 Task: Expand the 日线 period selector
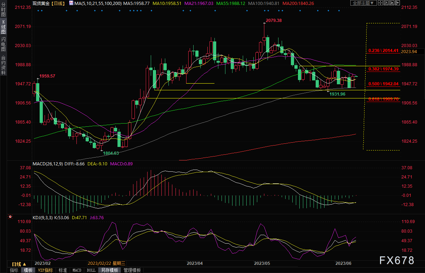click(19, 264)
